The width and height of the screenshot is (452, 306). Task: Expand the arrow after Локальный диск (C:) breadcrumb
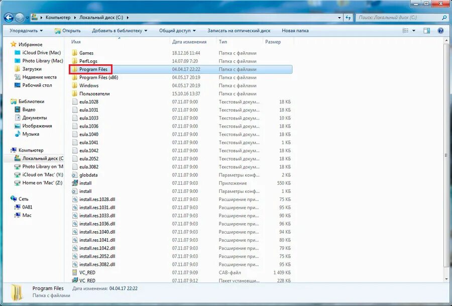point(128,18)
